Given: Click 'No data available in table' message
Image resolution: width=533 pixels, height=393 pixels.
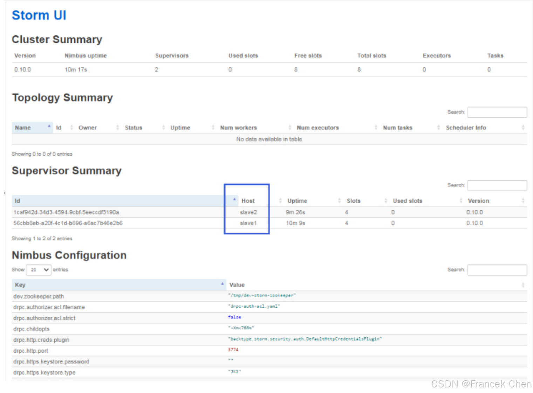Looking at the screenshot, I should 269,139.
